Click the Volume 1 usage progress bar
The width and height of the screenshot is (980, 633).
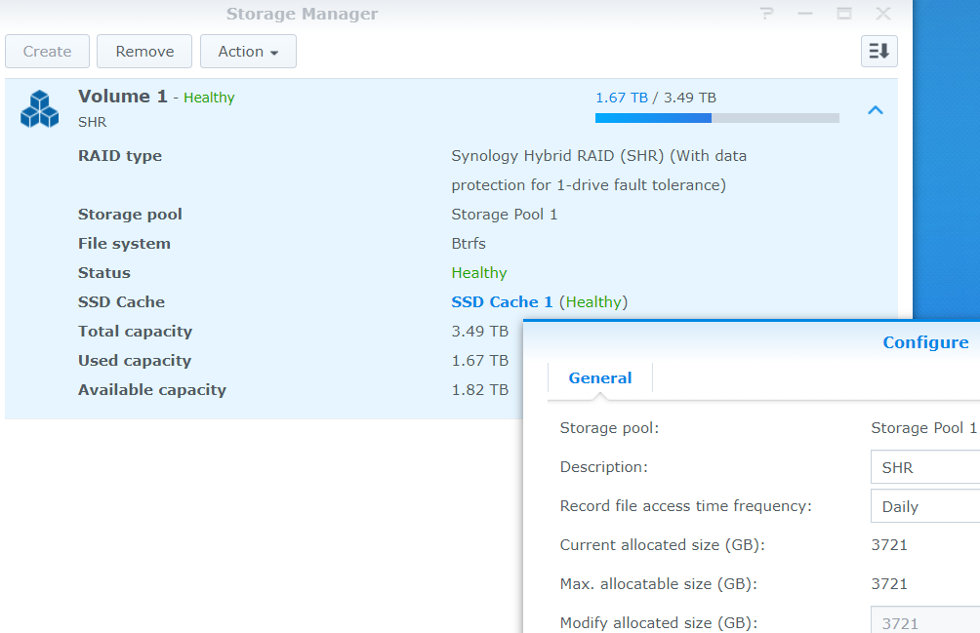(x=716, y=118)
